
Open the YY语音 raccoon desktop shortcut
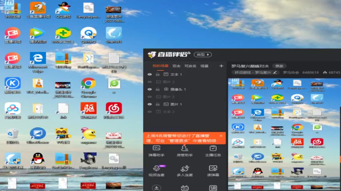[63, 136]
